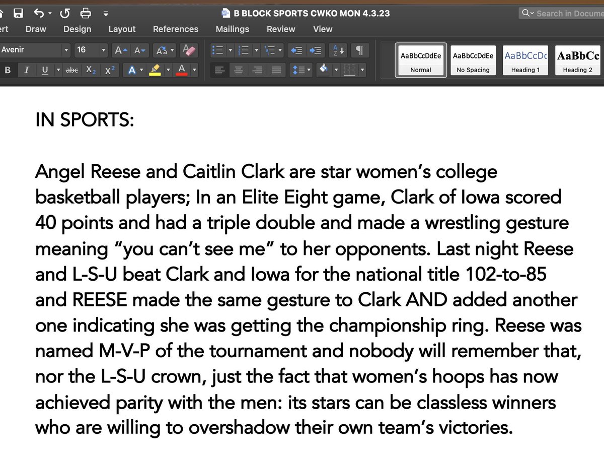Switch to the Design tab

click(78, 29)
